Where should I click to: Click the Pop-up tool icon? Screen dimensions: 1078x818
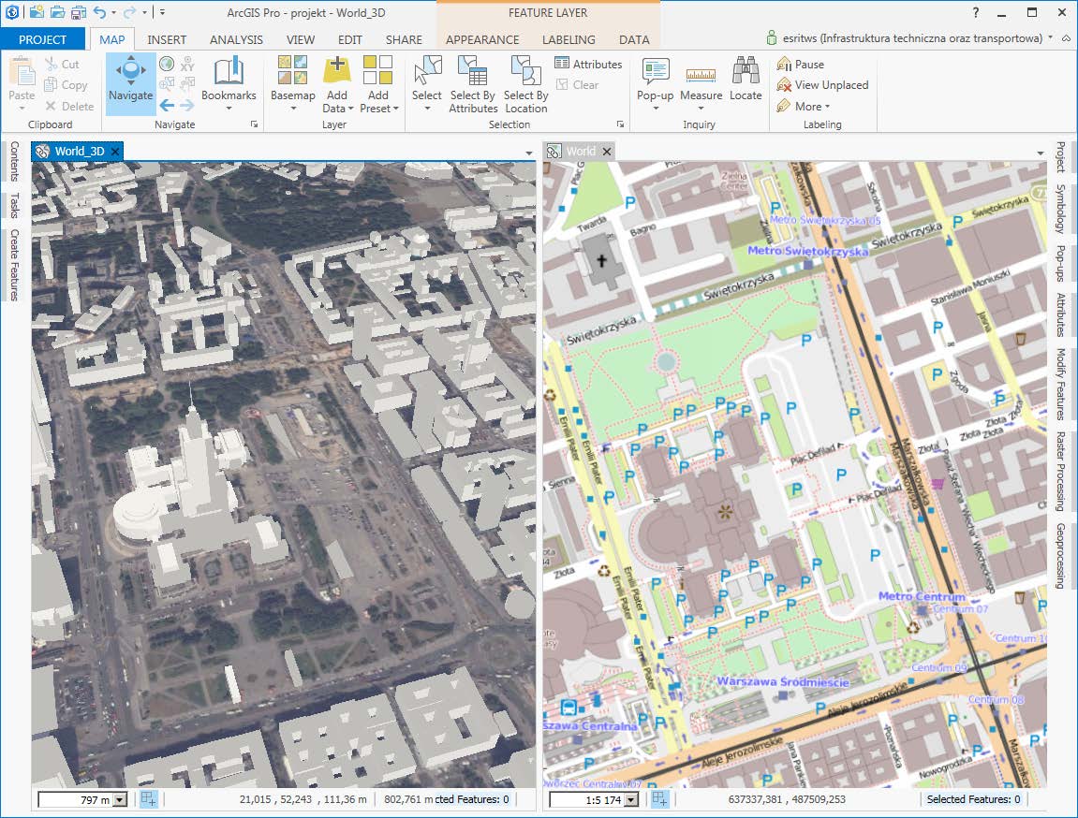click(x=656, y=71)
